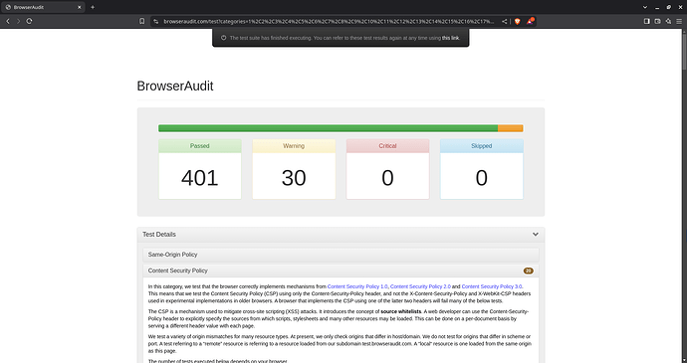Open the Brave Shields lion icon
Viewport: 687px width, 363px height.
pyautogui.click(x=518, y=21)
